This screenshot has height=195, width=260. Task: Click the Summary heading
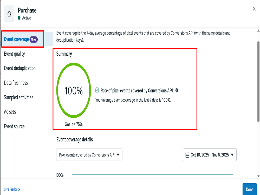tap(64, 54)
